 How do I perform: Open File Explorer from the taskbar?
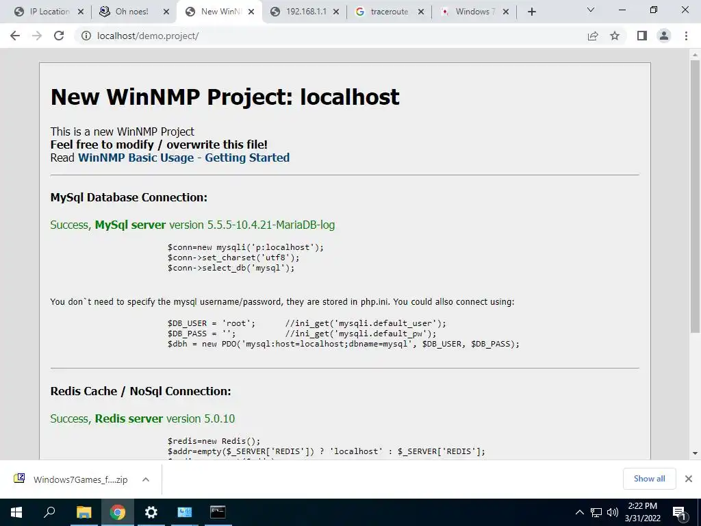[84, 512]
